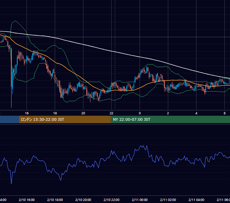Image resolution: width=230 pixels, height=203 pixels.
Task: Click the 2/10 20:00 date label
Action: click(x=83, y=200)
